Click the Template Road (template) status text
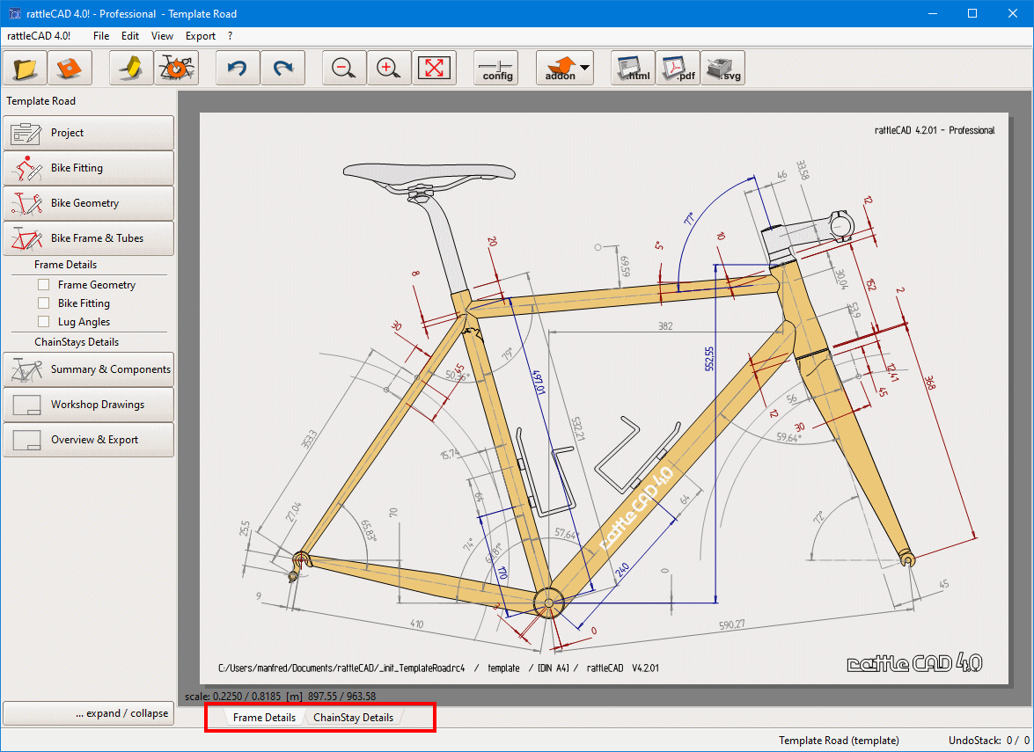 pyautogui.click(x=839, y=741)
